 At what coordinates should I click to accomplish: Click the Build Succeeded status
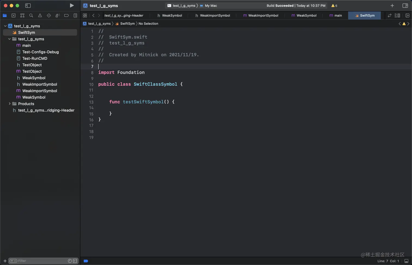point(296,5)
